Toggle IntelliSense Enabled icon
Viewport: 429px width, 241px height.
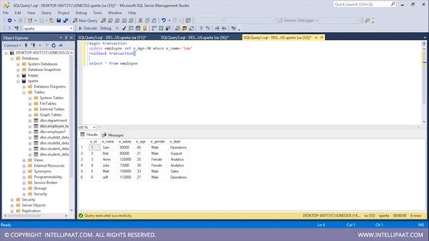145,28
